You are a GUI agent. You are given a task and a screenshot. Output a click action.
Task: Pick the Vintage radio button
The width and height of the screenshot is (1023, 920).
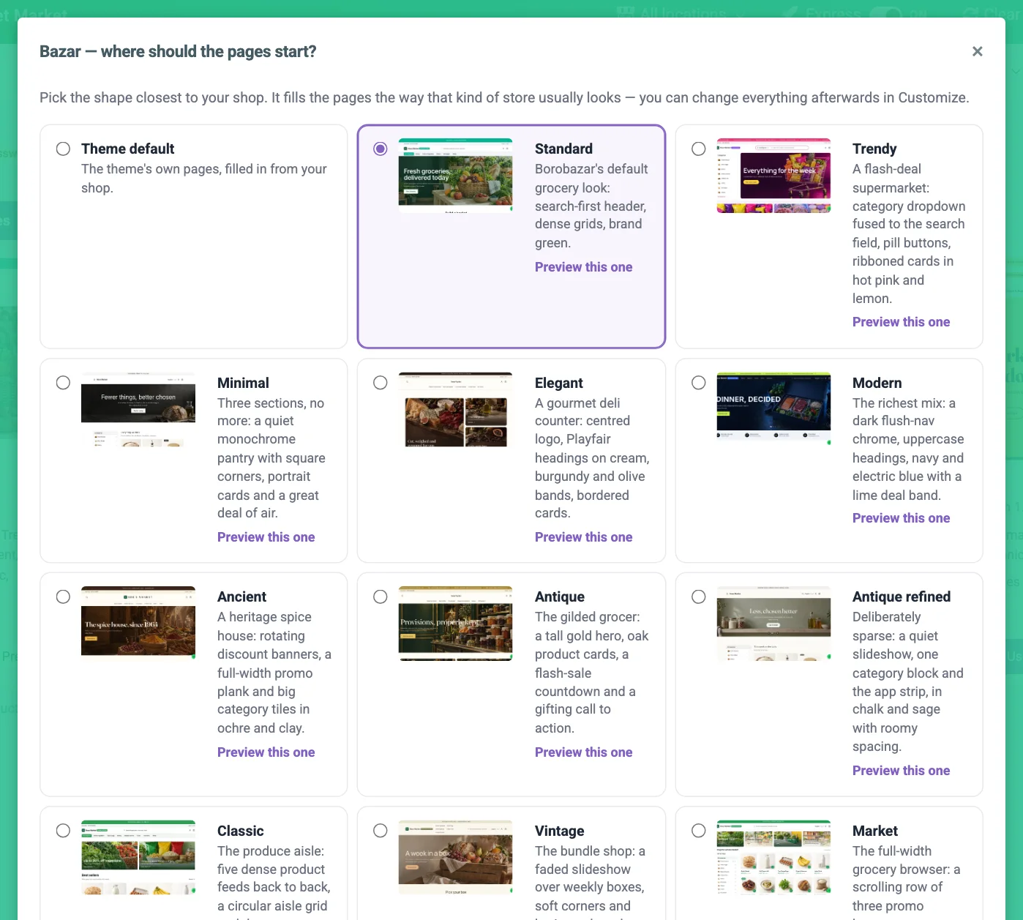pyautogui.click(x=381, y=831)
